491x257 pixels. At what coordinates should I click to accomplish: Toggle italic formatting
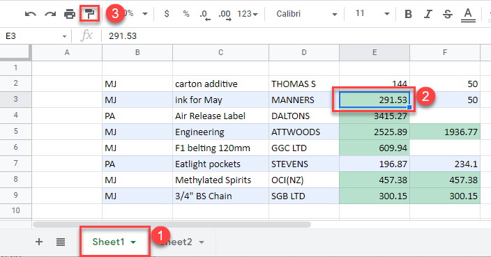(428, 14)
